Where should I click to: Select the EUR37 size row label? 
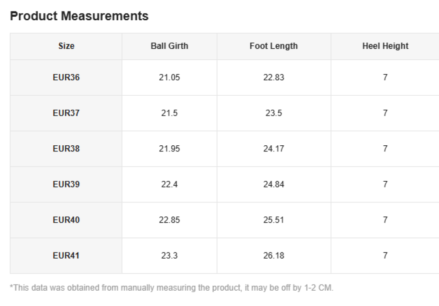(x=66, y=113)
